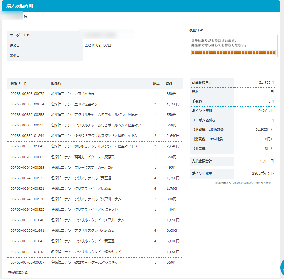Click the 出荷日 label
Screen dimensions: 284x279
pyautogui.click(x=15, y=55)
